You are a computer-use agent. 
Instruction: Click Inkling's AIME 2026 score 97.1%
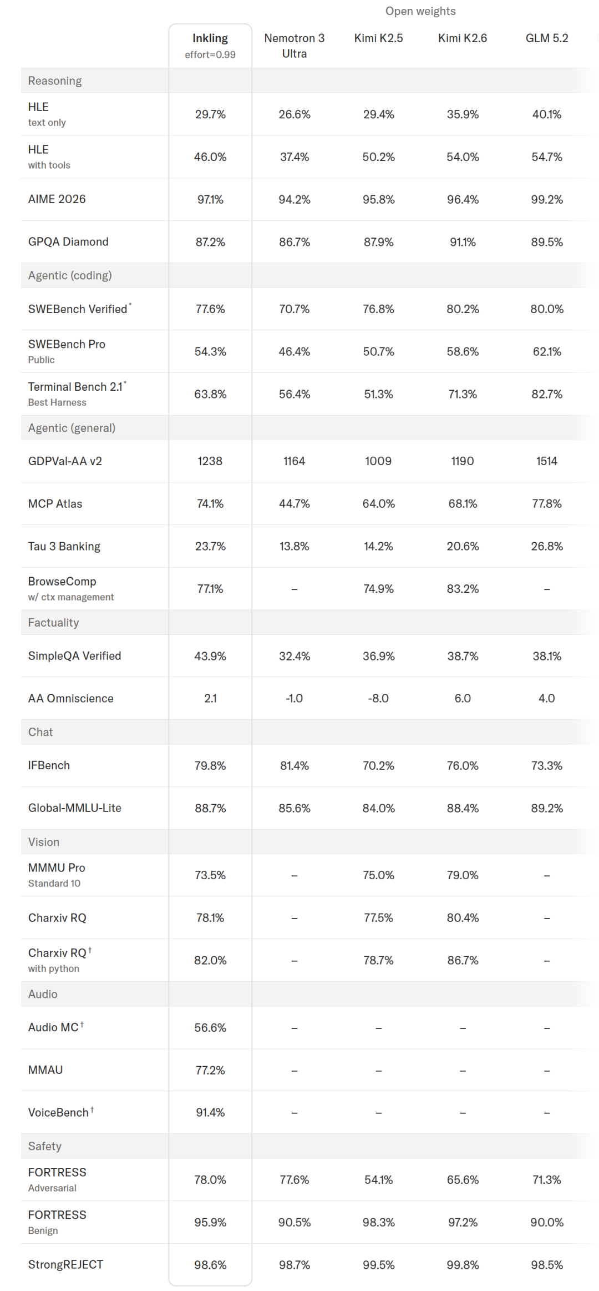pos(210,199)
